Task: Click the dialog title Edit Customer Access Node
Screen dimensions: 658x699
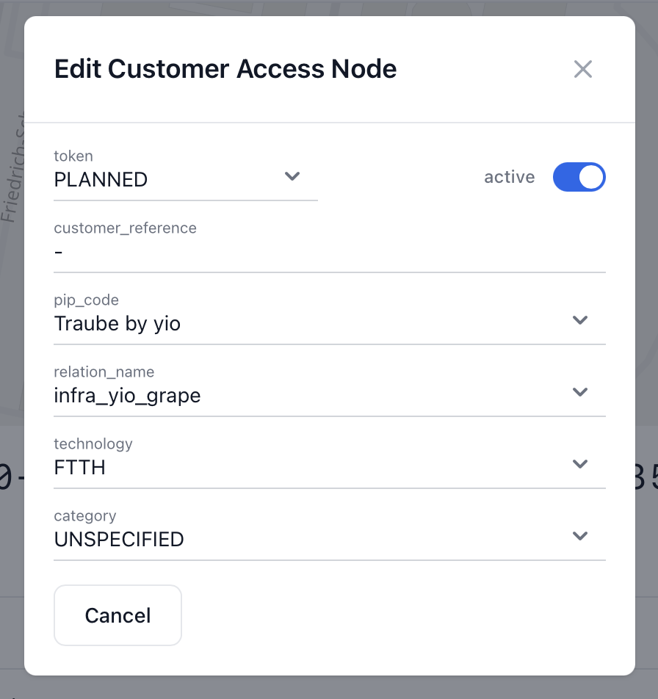Action: [225, 69]
